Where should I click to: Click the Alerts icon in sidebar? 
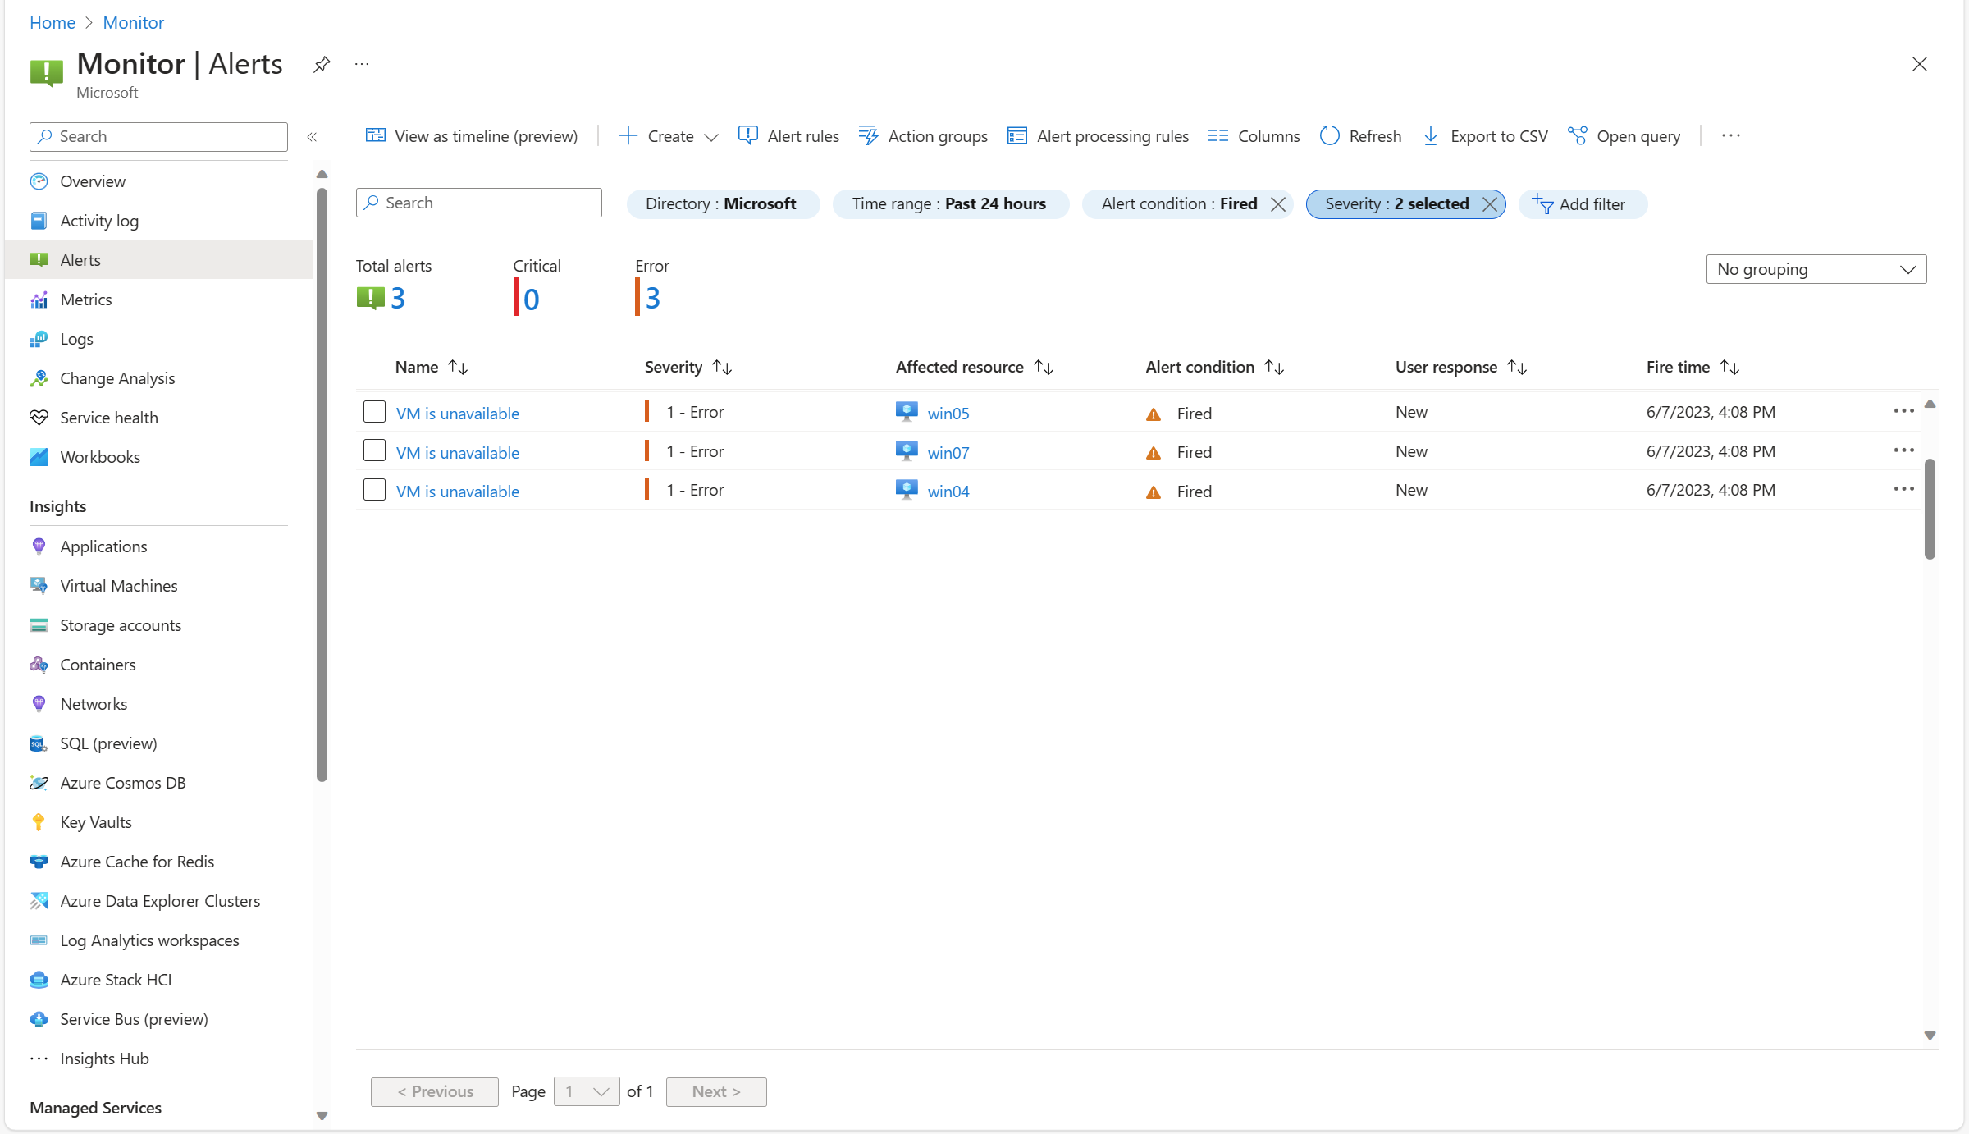40,258
